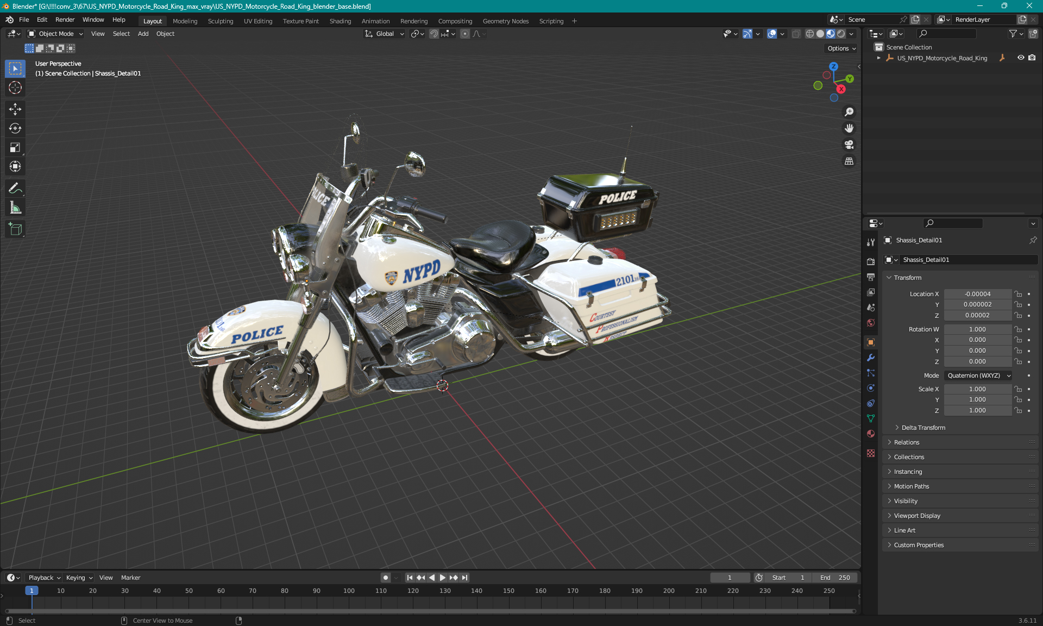The width and height of the screenshot is (1043, 626).
Task: Open the Object Mode dropdown
Action: tap(55, 34)
